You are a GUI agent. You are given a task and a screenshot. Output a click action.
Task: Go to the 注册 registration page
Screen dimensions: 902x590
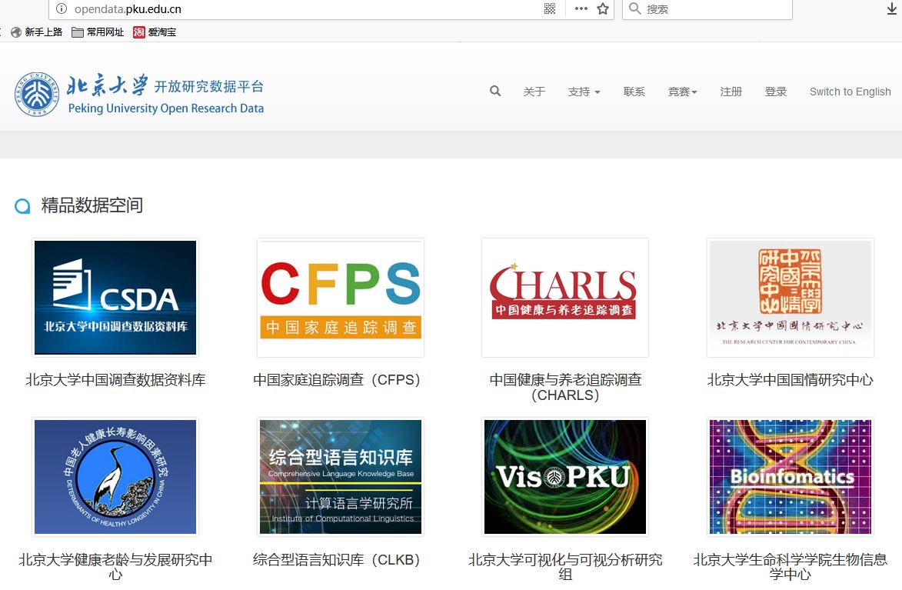(x=731, y=92)
